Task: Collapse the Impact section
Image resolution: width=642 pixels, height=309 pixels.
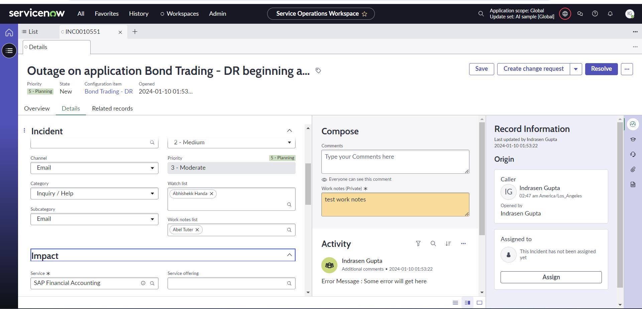Action: 290,255
